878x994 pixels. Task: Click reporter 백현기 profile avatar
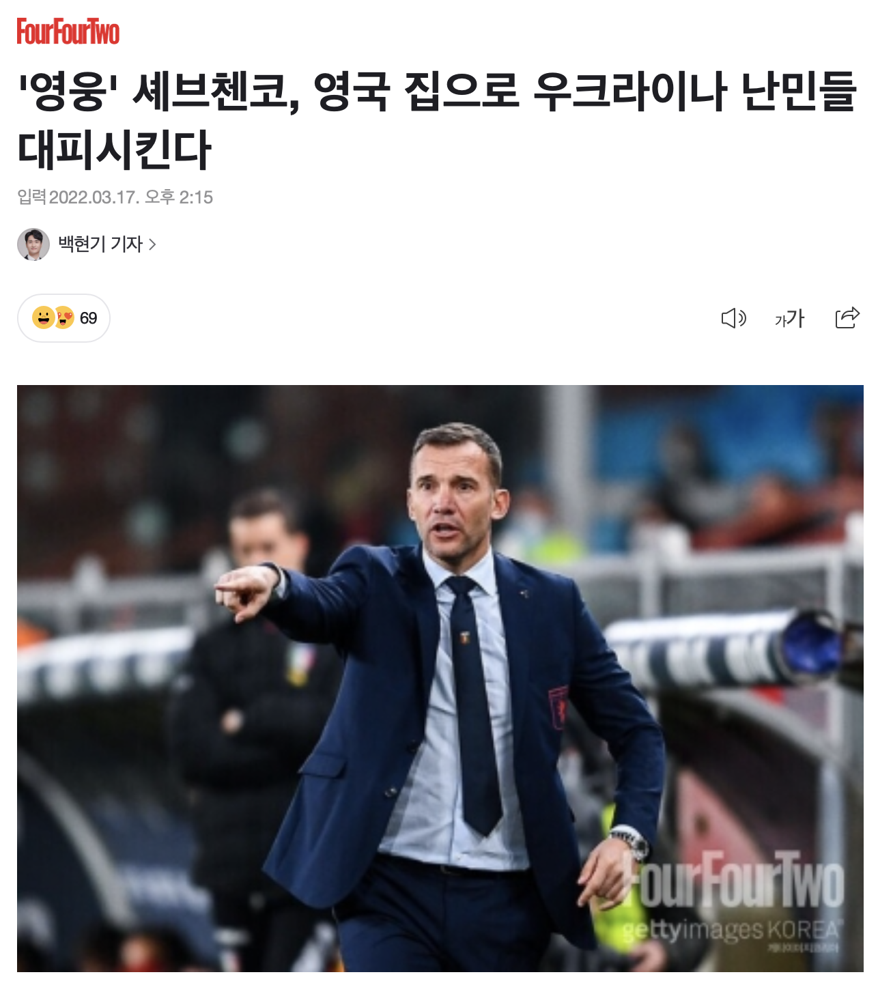click(33, 244)
